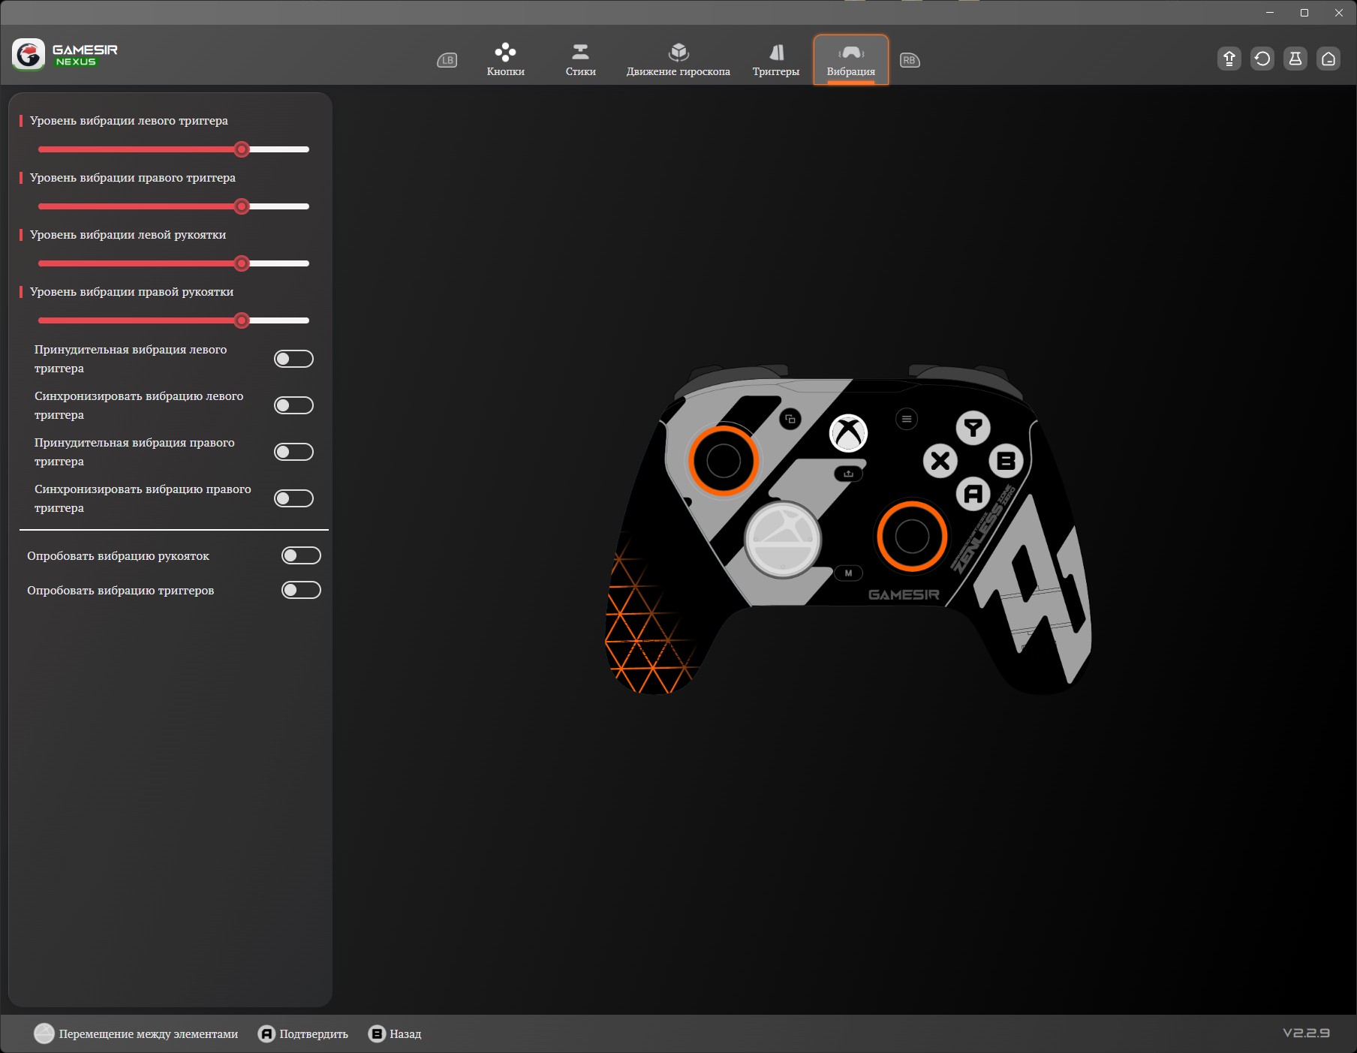Click the B icon beside Назад
Screen dimensions: 1357x1053
[377, 1033]
